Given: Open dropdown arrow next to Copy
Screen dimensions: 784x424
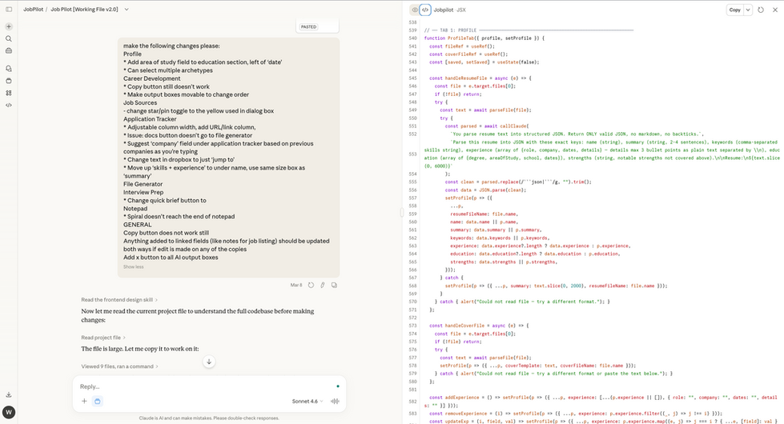Looking at the screenshot, I should click(747, 10).
